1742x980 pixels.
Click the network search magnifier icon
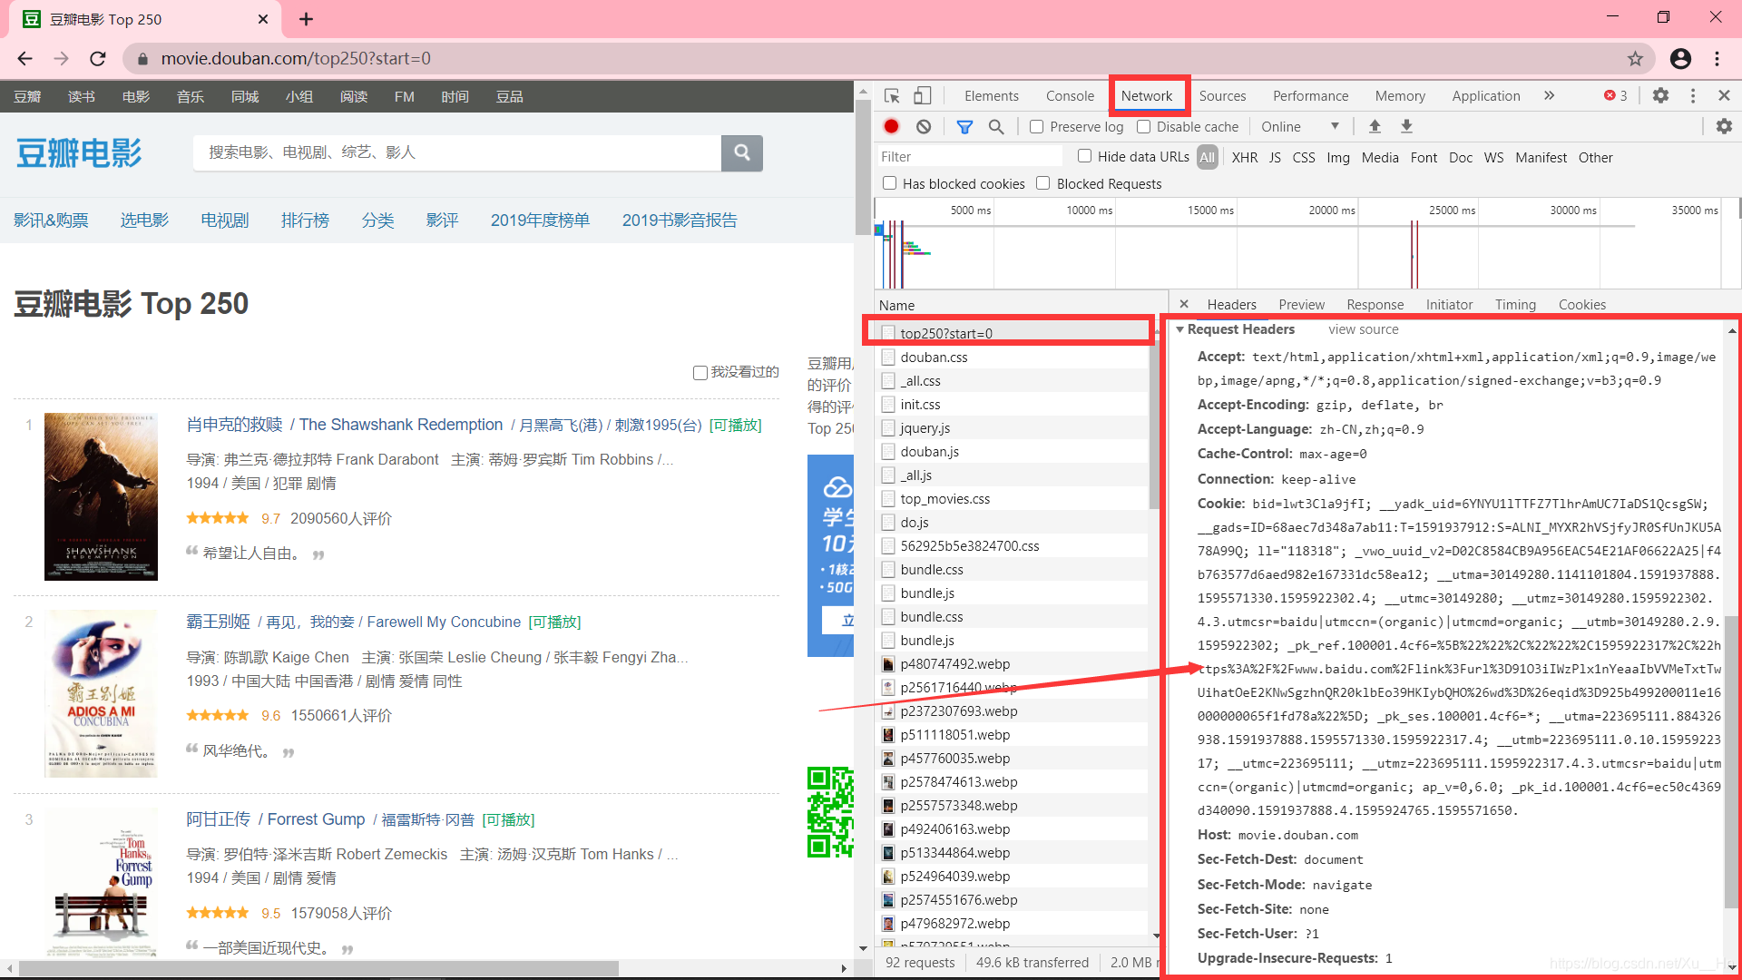pyautogui.click(x=996, y=127)
